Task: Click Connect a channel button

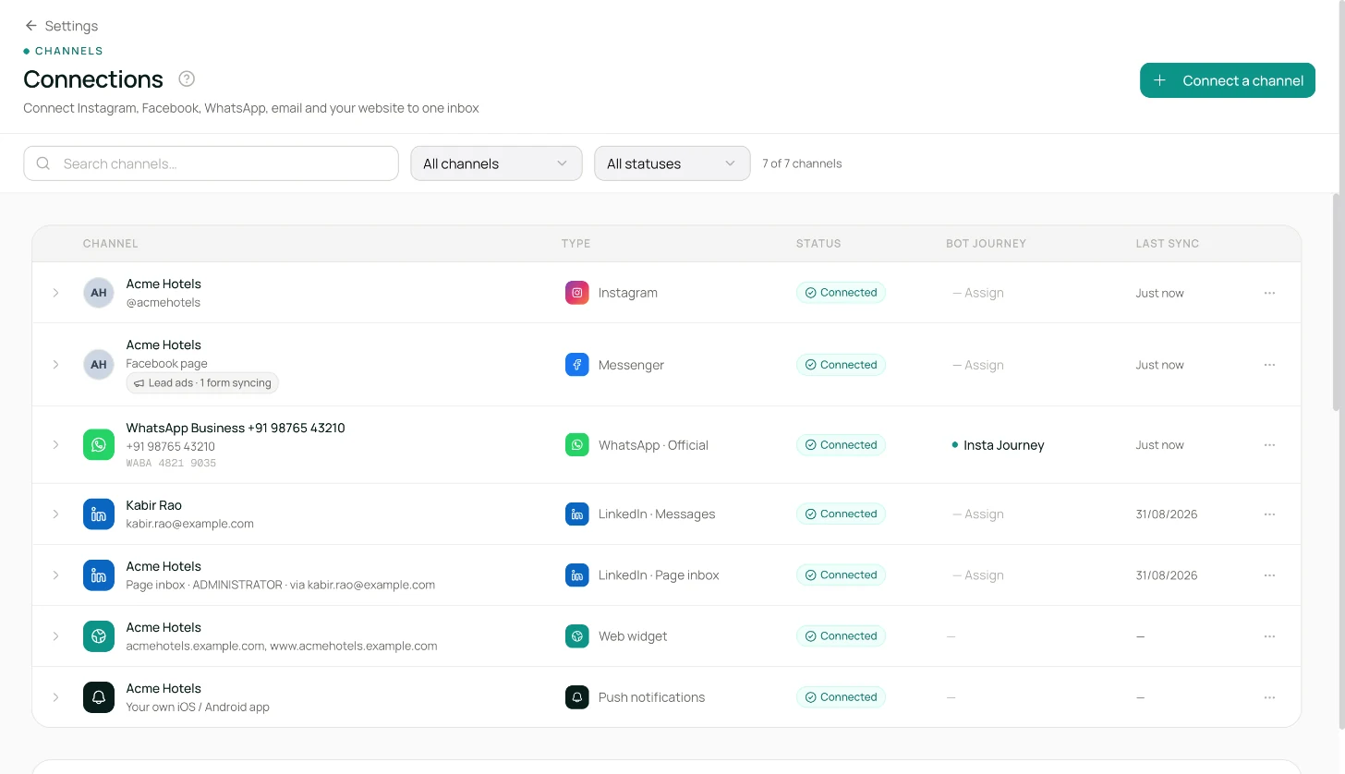Action: point(1227,80)
